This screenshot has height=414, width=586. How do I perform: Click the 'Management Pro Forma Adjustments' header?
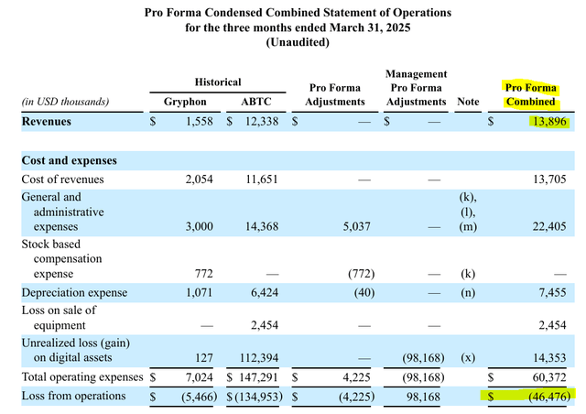[x=416, y=88]
